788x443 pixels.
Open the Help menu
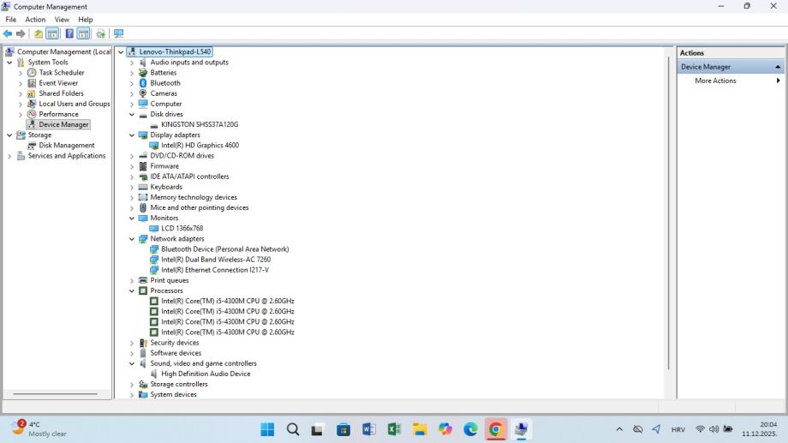coord(86,19)
